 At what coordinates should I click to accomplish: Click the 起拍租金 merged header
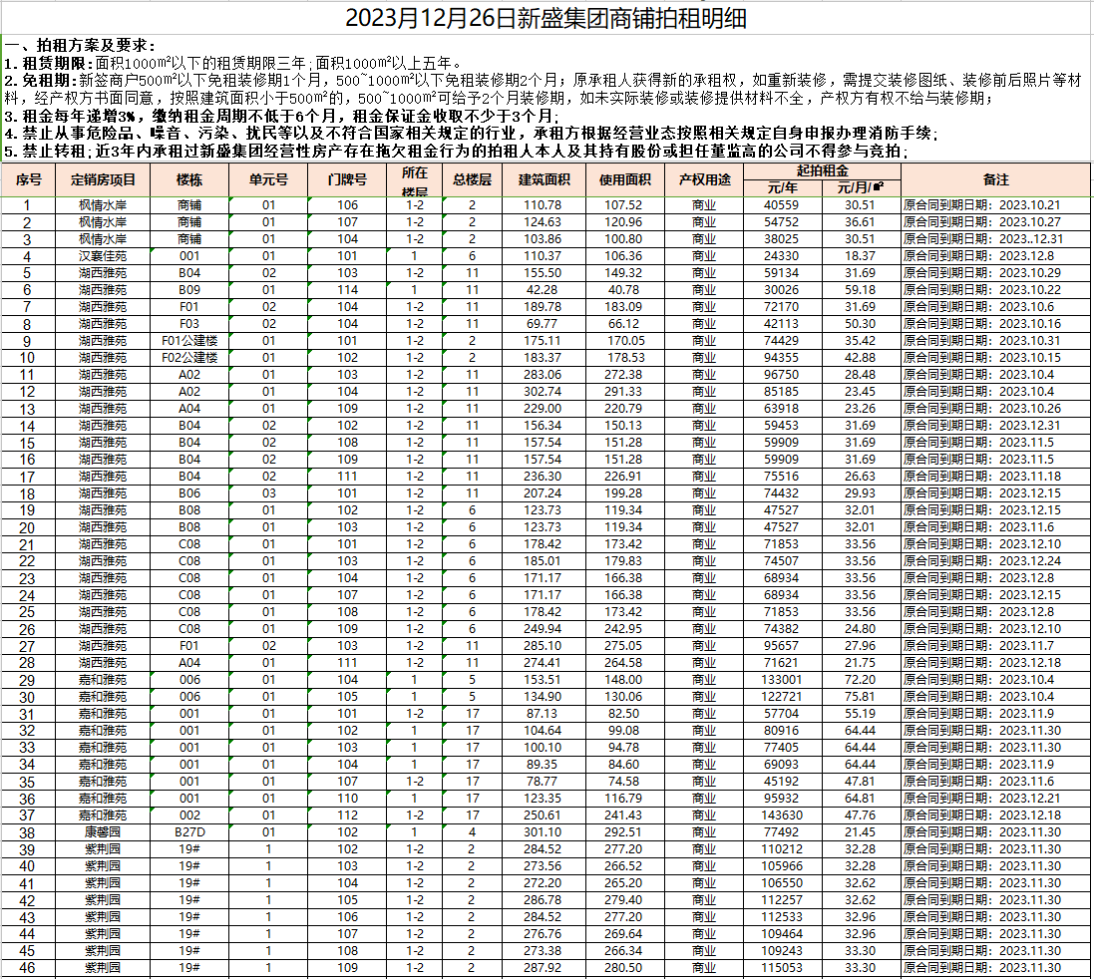pos(822,171)
